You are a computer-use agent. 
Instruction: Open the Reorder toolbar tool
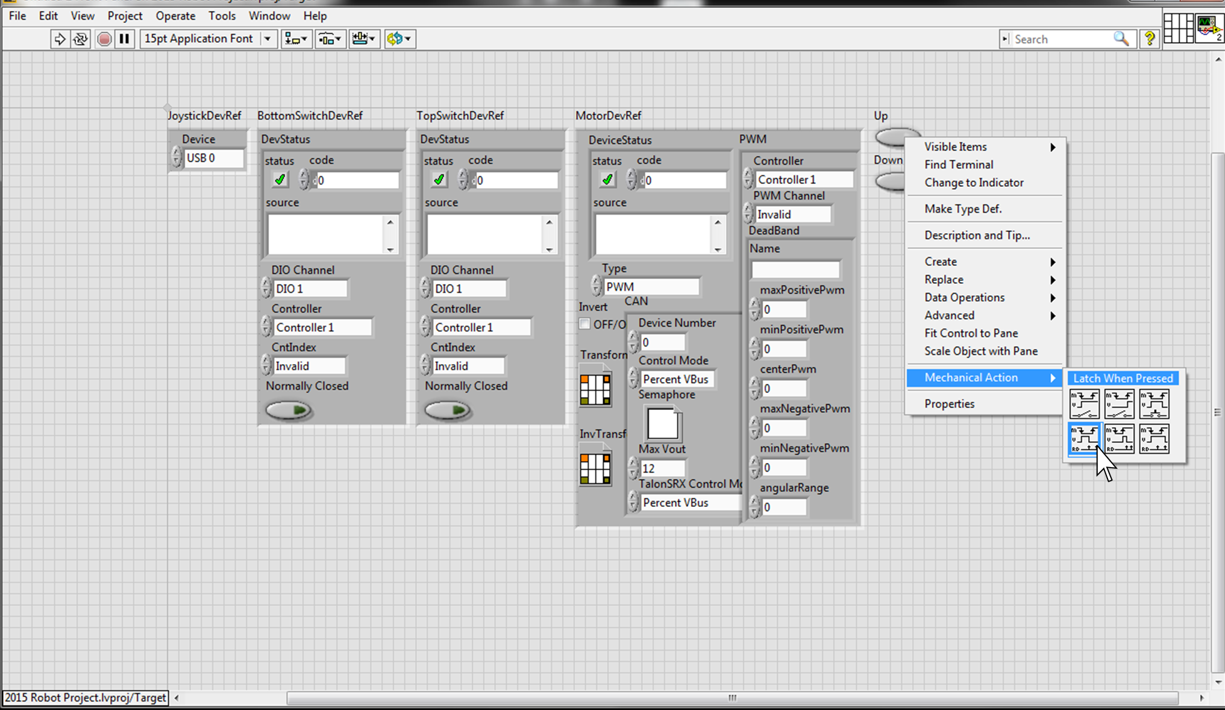[x=399, y=39]
